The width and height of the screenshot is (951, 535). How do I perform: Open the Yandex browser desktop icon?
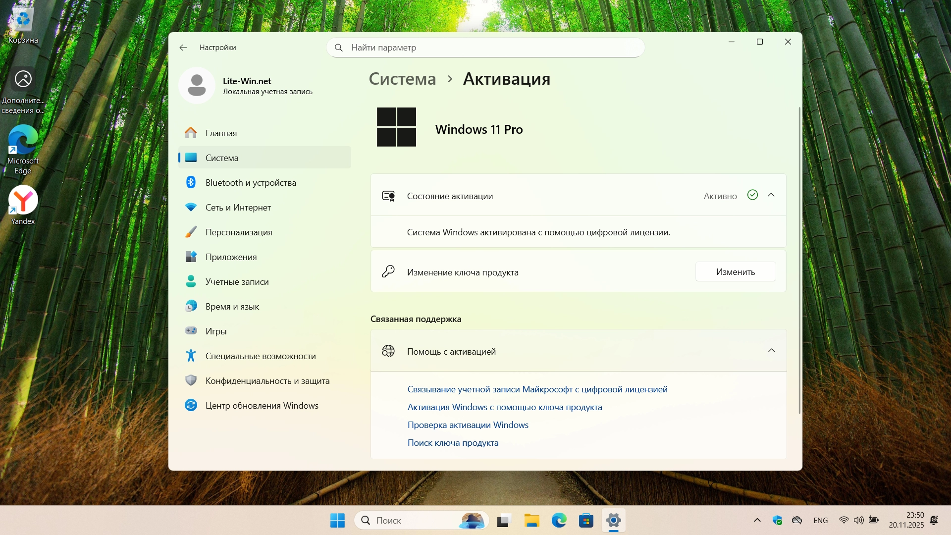[x=23, y=201]
